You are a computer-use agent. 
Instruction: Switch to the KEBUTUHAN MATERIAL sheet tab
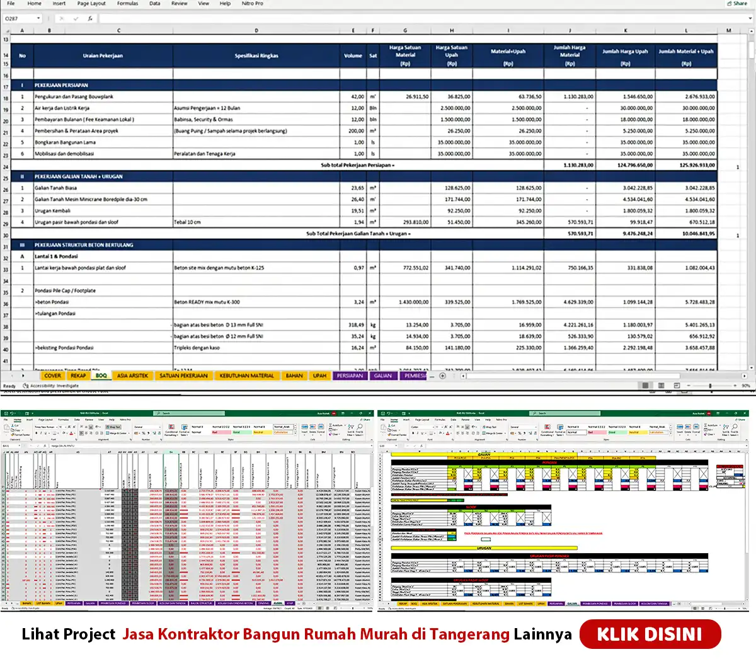pyautogui.click(x=247, y=376)
